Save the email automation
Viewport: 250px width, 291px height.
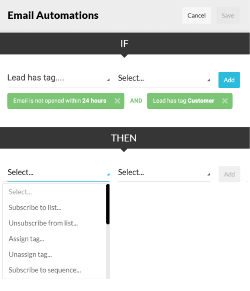click(x=228, y=16)
